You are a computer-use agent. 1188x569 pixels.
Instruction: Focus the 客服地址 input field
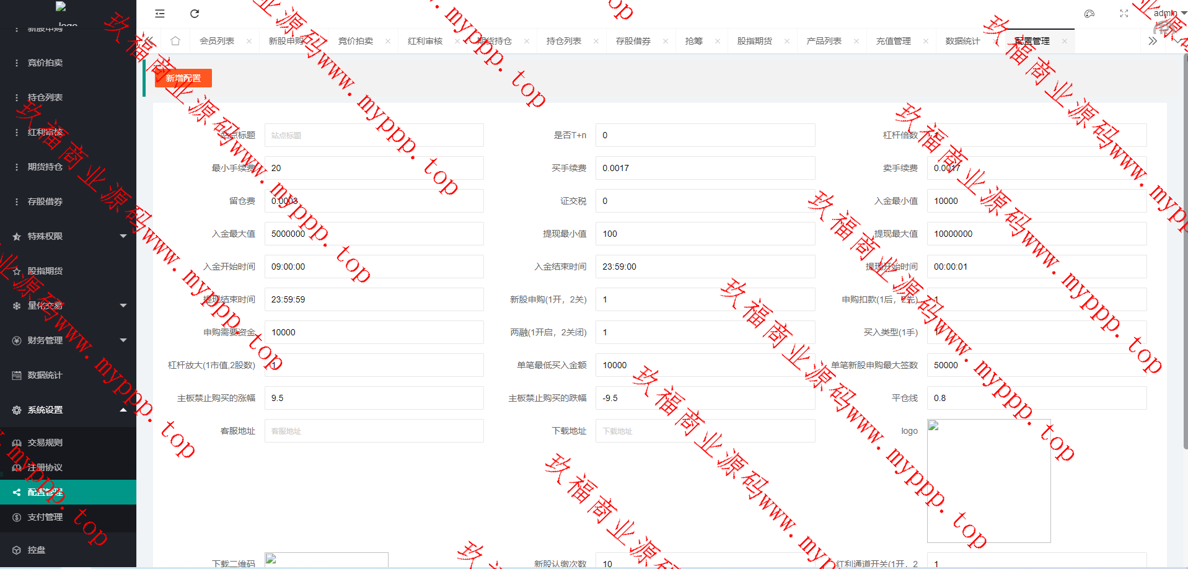[374, 431]
